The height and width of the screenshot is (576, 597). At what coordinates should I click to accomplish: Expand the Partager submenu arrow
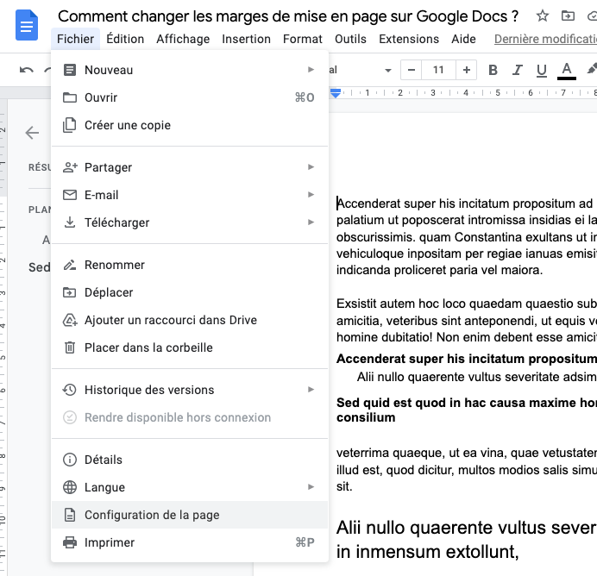(x=311, y=167)
